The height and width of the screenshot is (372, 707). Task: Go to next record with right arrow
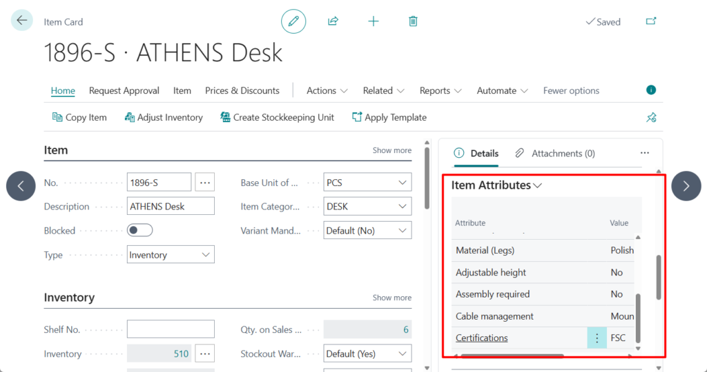tap(686, 186)
